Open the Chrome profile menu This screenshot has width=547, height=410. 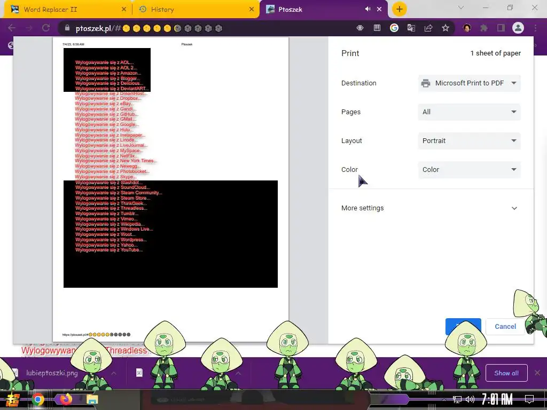coord(518,28)
